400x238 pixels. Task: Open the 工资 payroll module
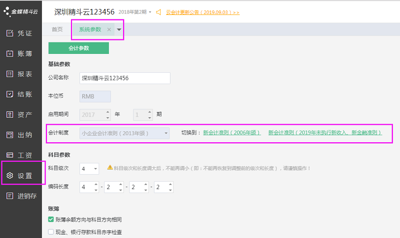[19, 155]
